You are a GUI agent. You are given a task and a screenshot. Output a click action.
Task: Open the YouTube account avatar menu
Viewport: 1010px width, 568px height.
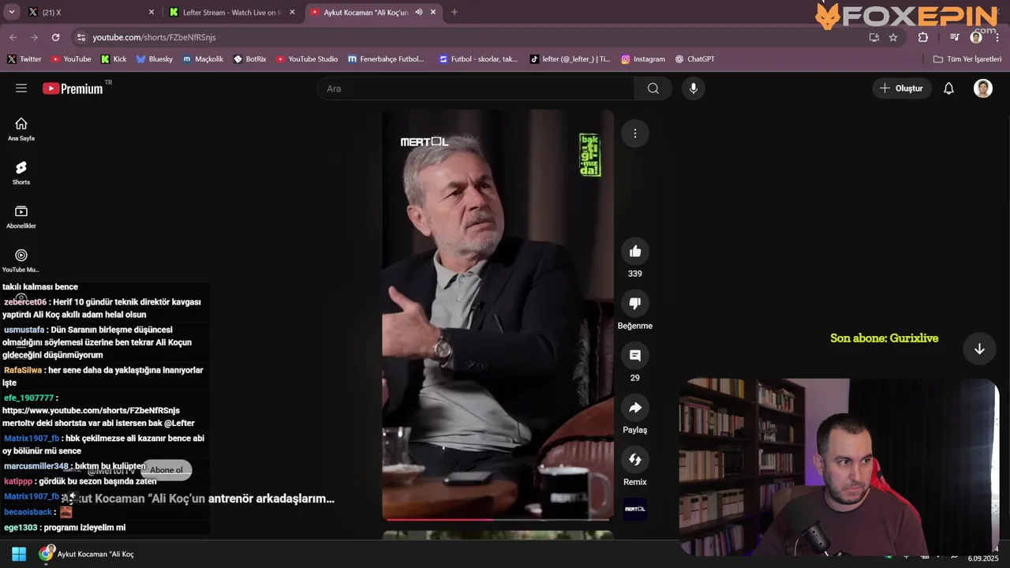tap(983, 88)
